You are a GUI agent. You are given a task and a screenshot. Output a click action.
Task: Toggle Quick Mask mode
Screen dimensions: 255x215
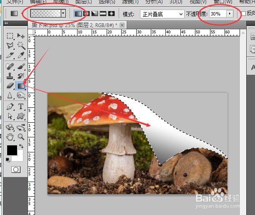point(16,169)
